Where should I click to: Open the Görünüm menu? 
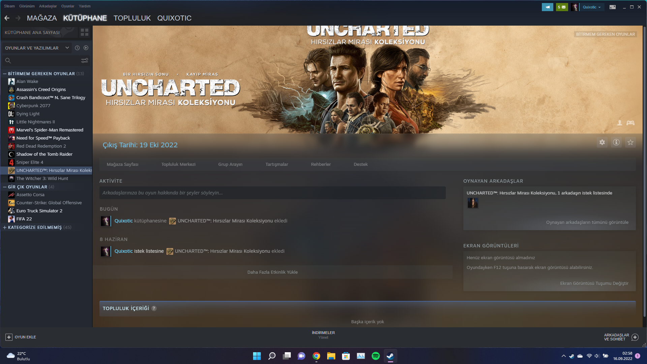tap(27, 6)
